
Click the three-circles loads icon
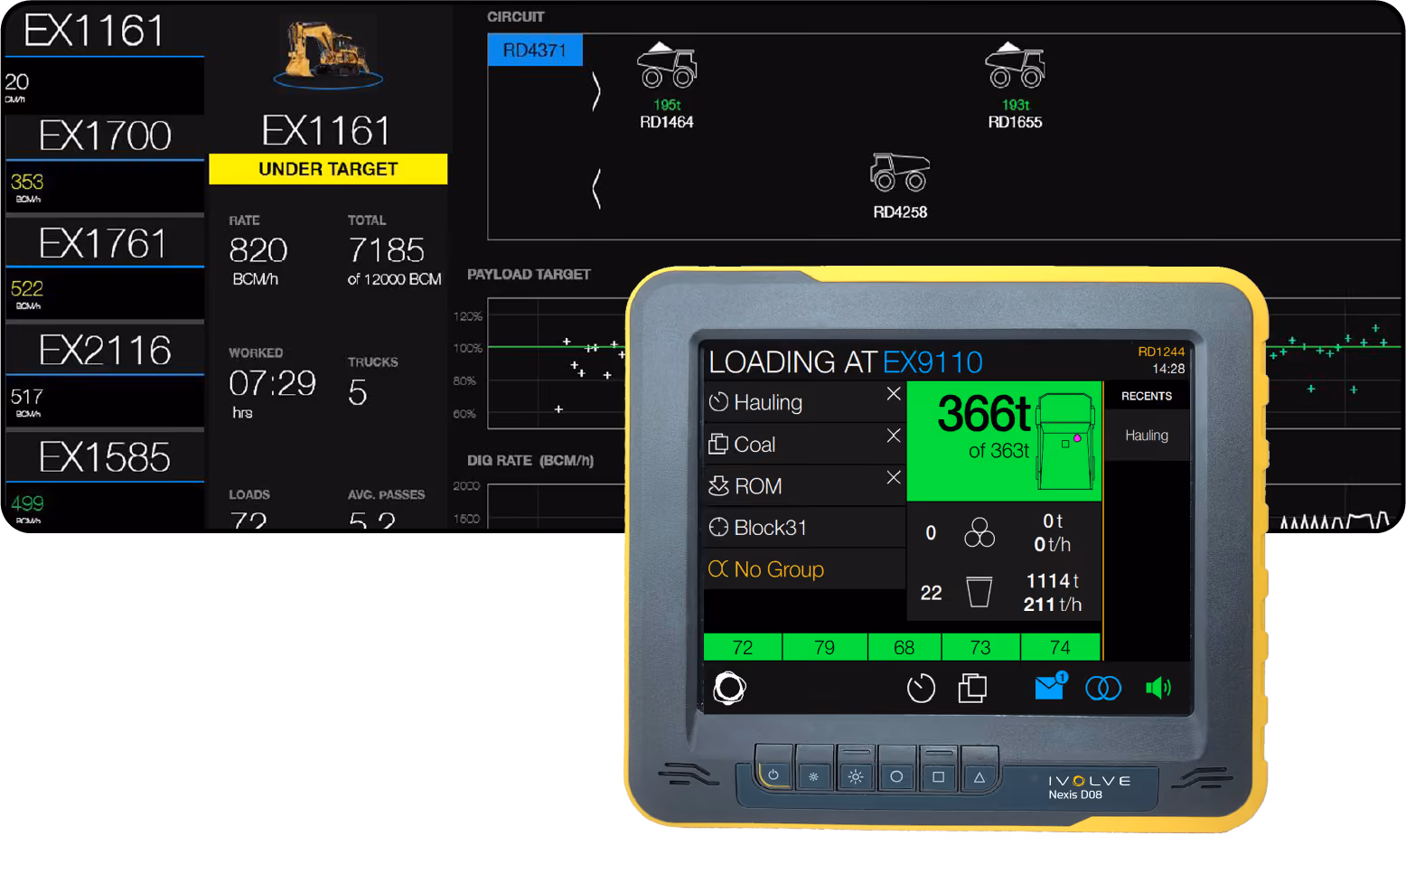980,532
